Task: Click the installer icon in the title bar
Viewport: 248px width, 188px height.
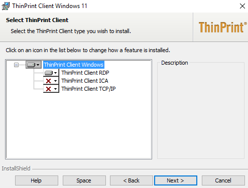Action: (6, 6)
